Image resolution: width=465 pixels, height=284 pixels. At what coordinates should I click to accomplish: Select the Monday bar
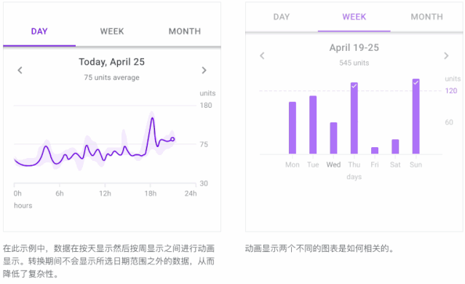(x=293, y=127)
